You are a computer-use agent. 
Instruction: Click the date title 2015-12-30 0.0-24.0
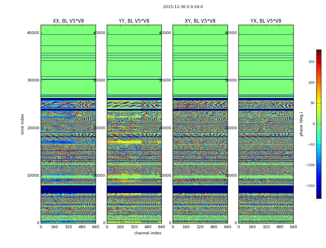183,7
